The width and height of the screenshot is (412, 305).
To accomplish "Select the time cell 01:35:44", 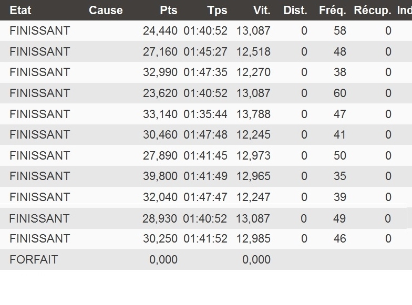I will coord(205,114).
